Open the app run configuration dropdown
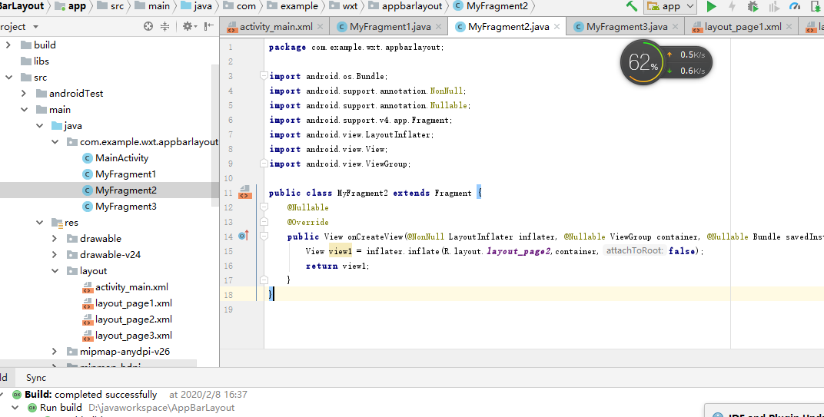 (x=671, y=6)
